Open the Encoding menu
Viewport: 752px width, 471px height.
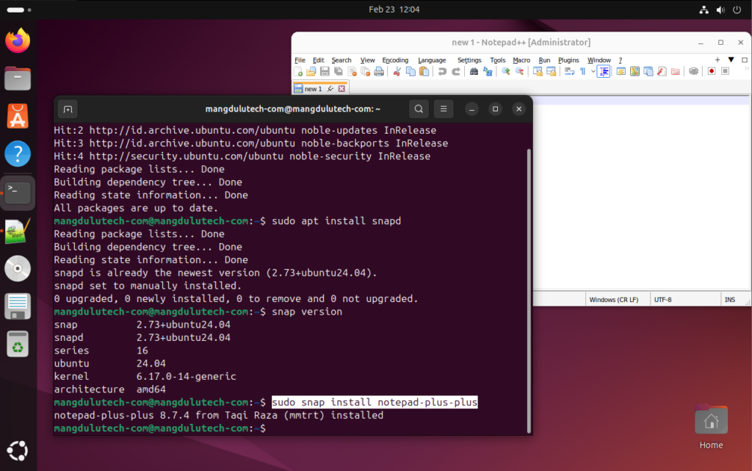395,60
